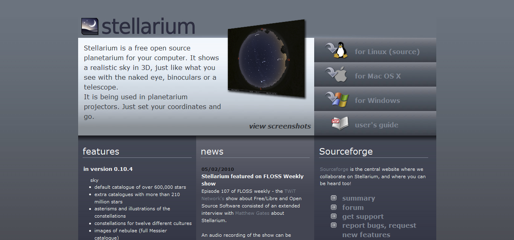Open the view screenshots link
Image resolution: width=514 pixels, height=240 pixels.
(x=280, y=126)
